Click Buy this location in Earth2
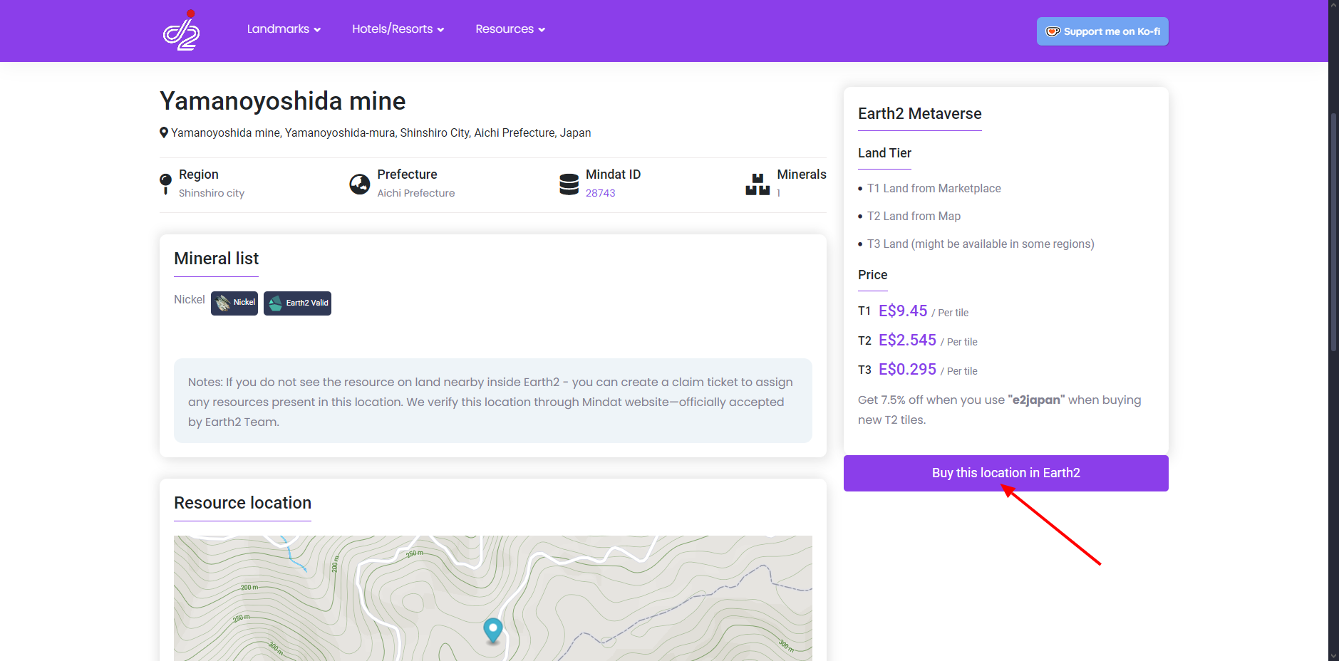1339x661 pixels. pos(1005,473)
